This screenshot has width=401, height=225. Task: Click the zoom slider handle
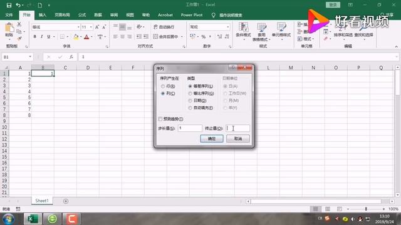(366, 209)
